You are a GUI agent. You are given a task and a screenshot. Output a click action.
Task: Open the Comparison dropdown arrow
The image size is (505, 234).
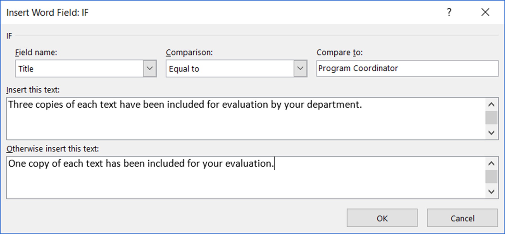point(300,68)
